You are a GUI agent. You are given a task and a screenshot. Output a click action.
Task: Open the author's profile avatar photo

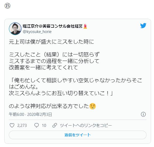15,28
